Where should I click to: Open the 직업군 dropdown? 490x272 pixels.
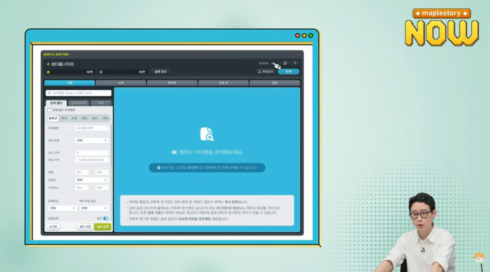click(92, 180)
